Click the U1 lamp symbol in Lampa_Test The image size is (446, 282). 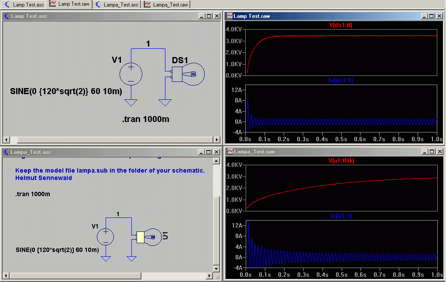(149, 237)
